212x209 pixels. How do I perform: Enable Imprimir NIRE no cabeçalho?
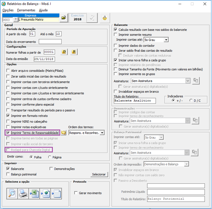click(8, 121)
